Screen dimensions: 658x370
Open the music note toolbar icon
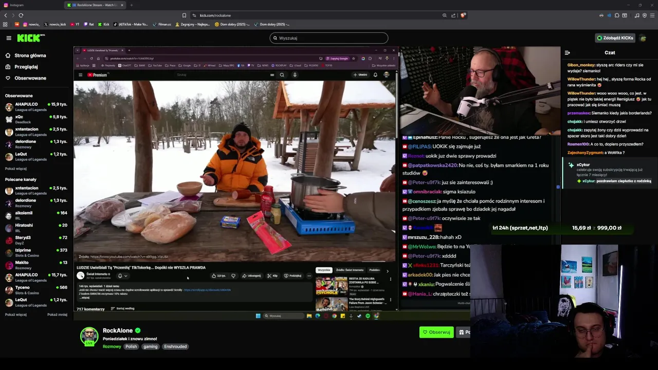[x=637, y=15]
